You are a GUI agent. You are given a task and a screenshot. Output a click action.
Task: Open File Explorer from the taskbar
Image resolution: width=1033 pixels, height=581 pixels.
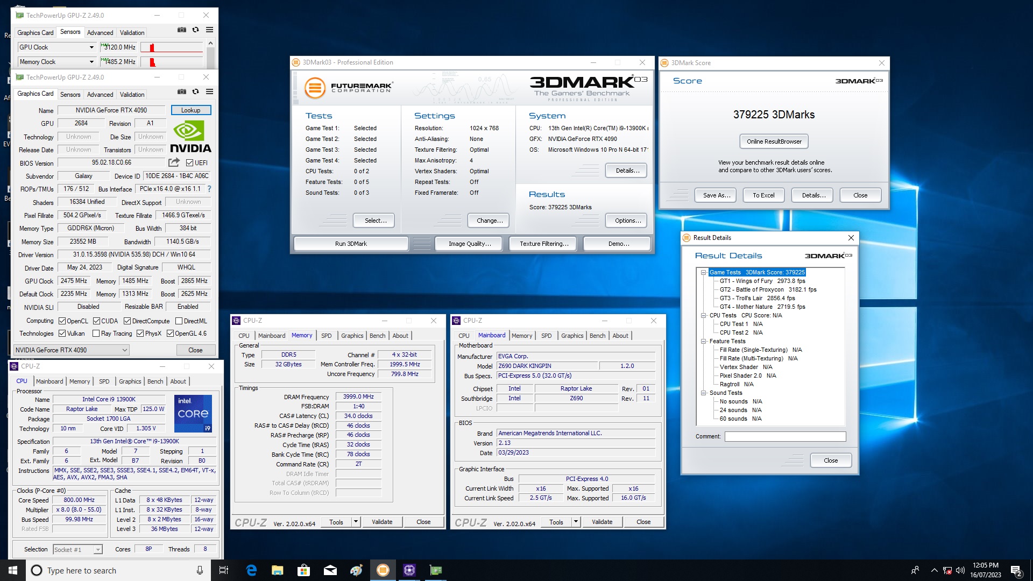pyautogui.click(x=278, y=570)
